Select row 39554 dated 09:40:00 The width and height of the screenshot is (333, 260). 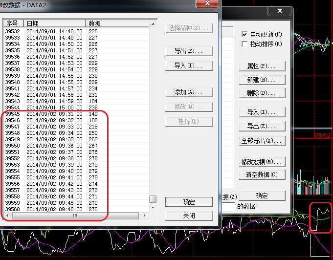76,171
